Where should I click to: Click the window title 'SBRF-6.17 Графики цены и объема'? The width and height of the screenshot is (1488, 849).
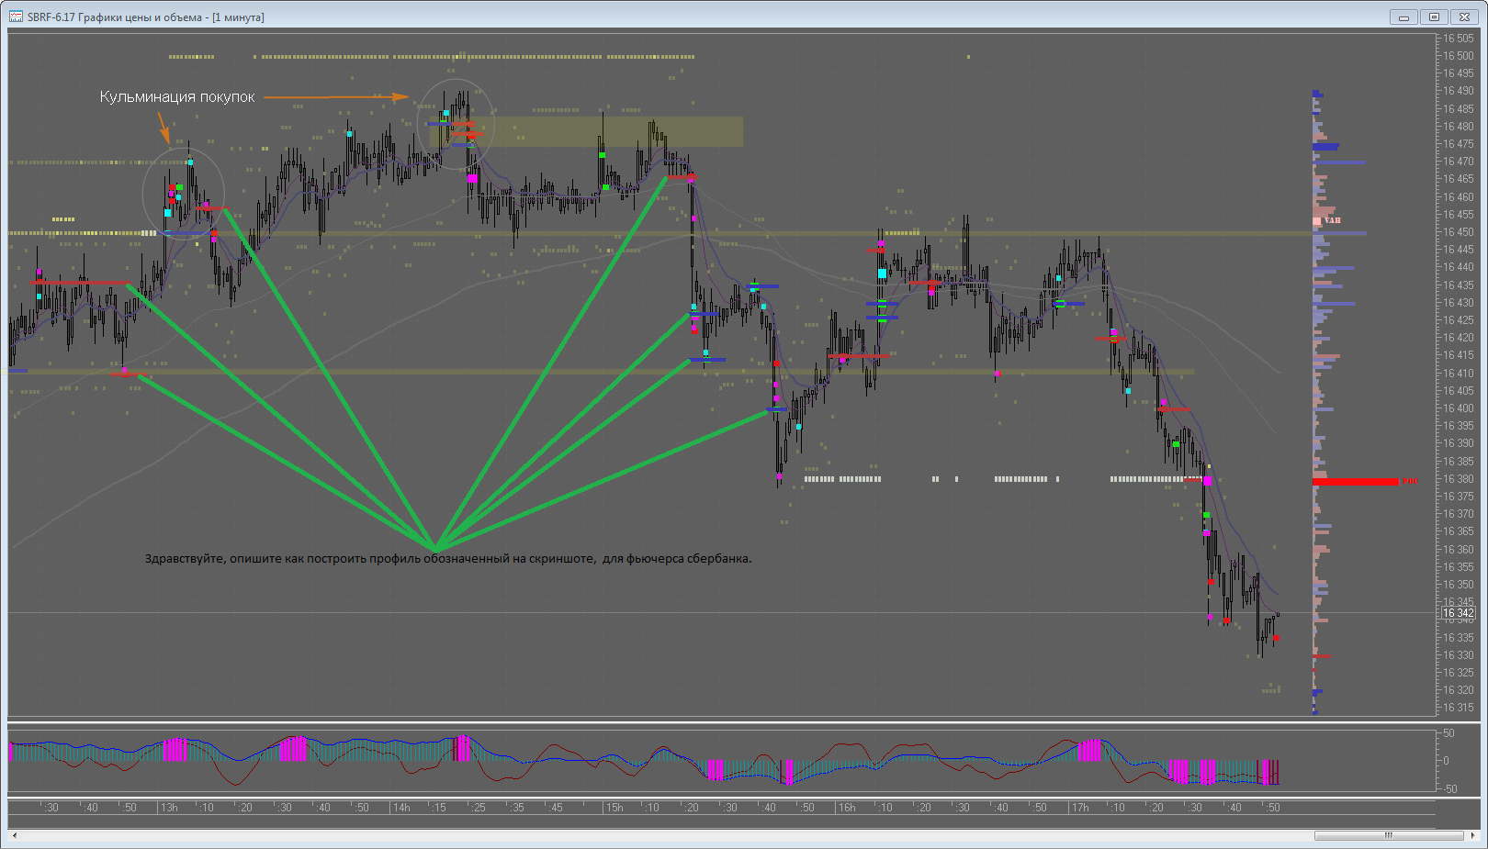[146, 17]
